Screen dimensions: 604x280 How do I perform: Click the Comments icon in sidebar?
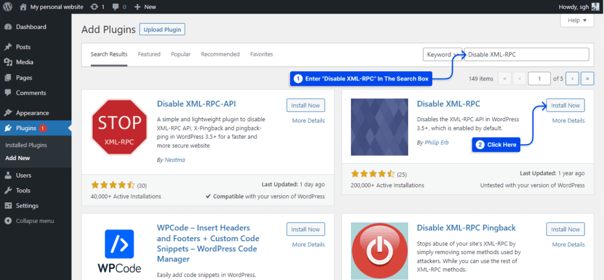8,93
